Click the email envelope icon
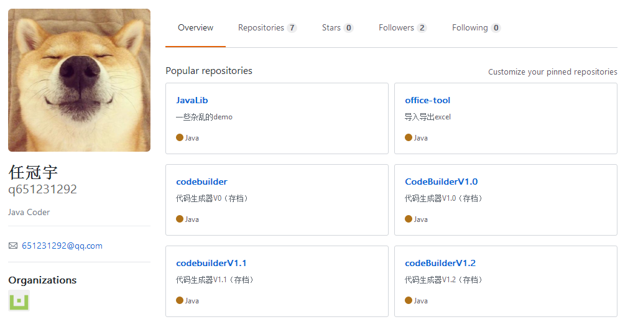The image size is (633, 327). tap(13, 246)
